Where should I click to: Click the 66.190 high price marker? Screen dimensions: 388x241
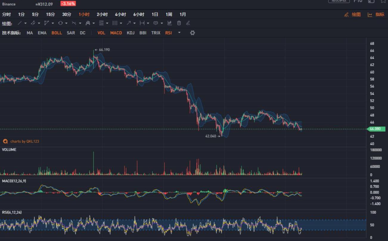tap(104, 50)
